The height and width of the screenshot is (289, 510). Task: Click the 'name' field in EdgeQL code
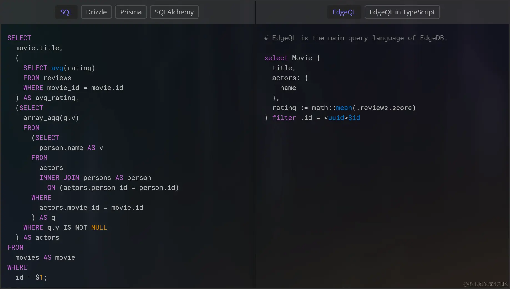[x=288, y=88]
